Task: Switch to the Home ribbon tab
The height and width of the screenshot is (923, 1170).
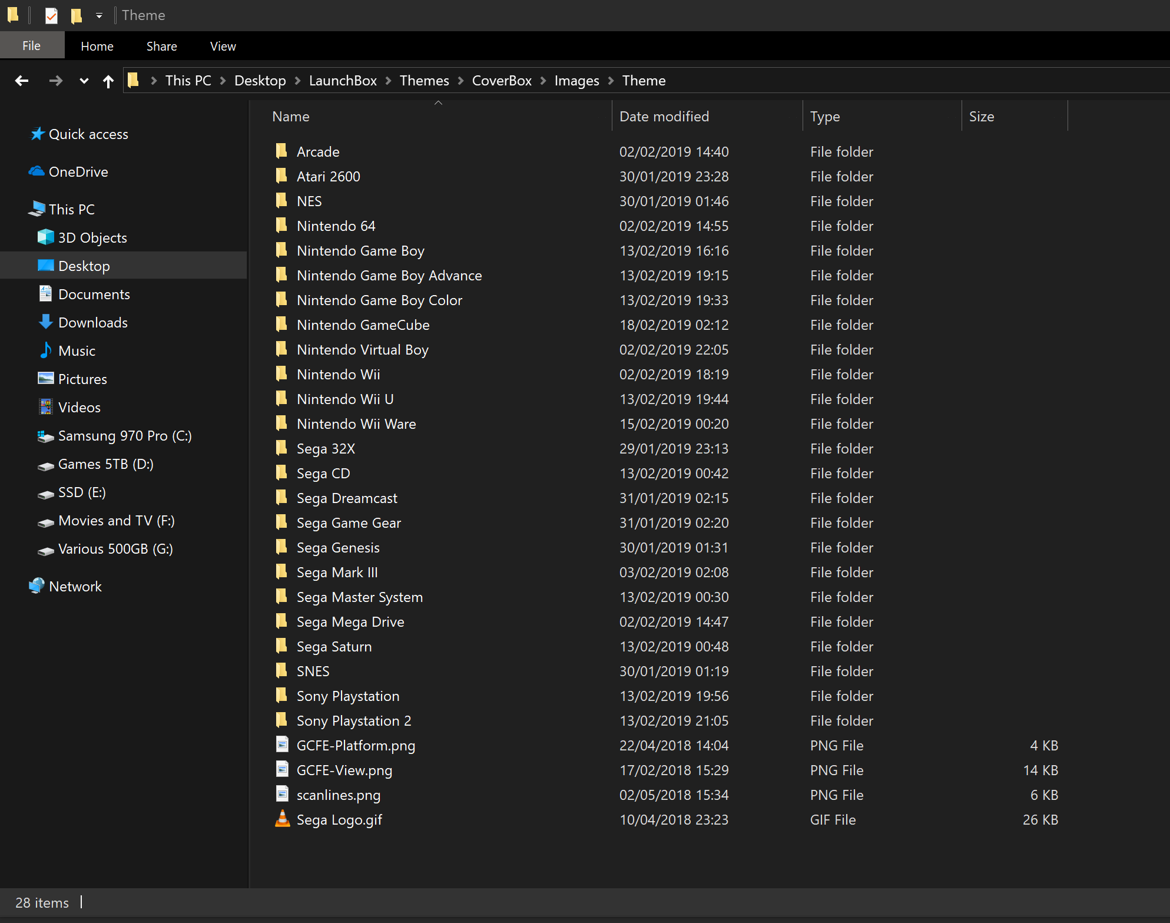Action: (97, 46)
